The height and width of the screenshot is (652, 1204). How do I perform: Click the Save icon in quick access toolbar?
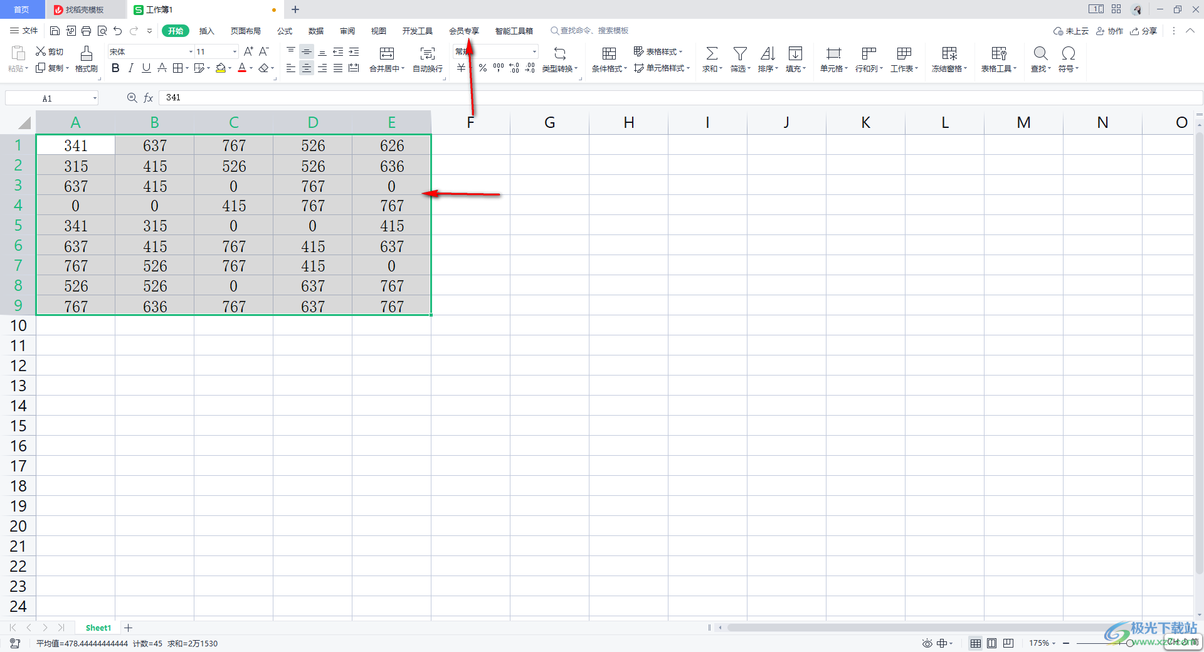coord(55,31)
